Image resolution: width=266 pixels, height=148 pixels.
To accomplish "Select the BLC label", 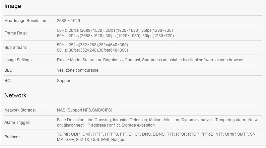I will (9, 70).
